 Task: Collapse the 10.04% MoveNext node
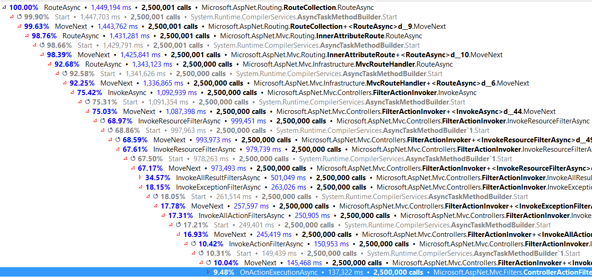[201, 263]
